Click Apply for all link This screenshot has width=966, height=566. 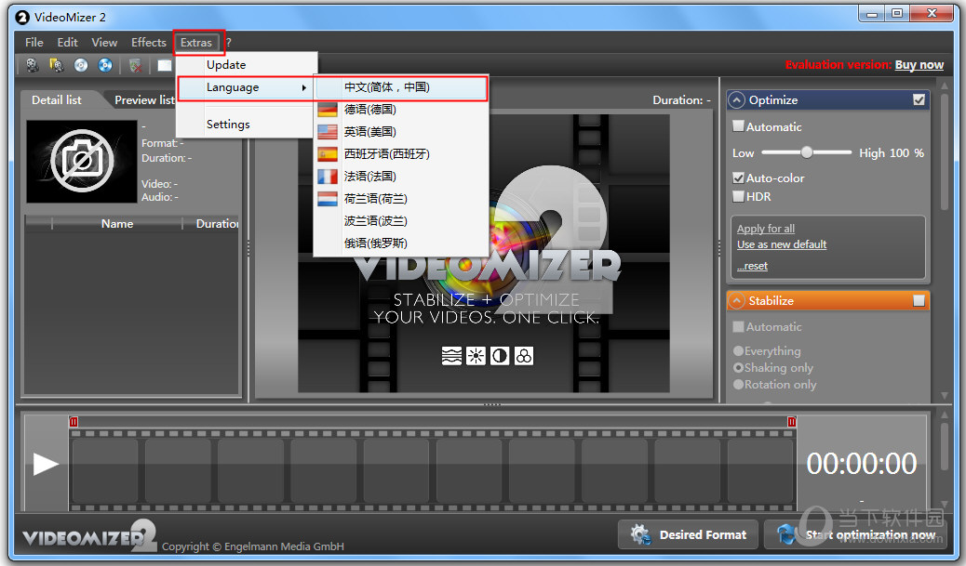(766, 229)
